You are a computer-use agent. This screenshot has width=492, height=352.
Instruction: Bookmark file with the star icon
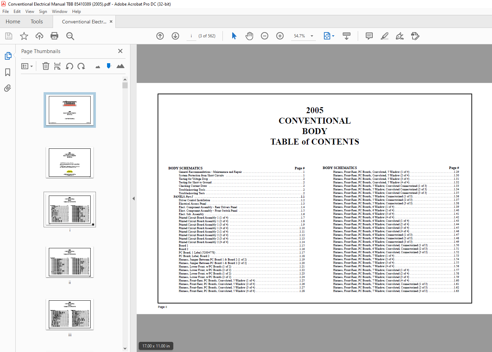point(24,36)
